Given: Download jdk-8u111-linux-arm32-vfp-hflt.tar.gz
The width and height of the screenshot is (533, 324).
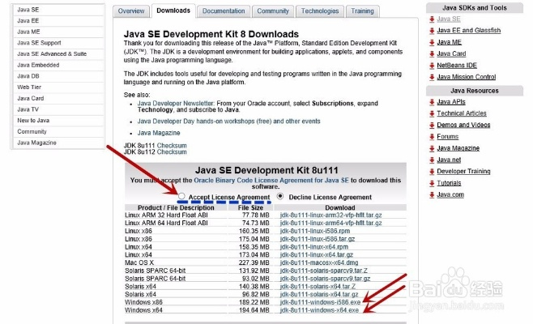Looking at the screenshot, I should point(330,215).
